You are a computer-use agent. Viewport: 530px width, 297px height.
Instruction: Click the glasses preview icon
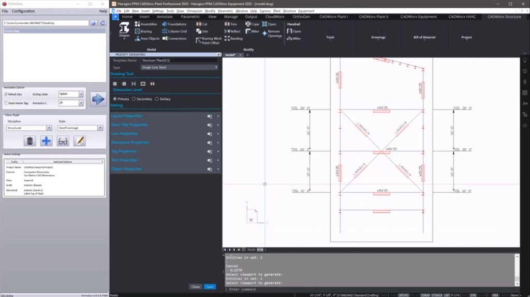click(x=63, y=140)
